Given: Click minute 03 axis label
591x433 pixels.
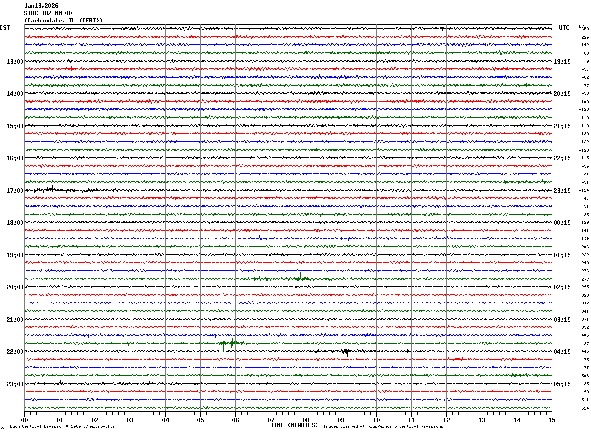Looking at the screenshot, I should [x=130, y=420].
